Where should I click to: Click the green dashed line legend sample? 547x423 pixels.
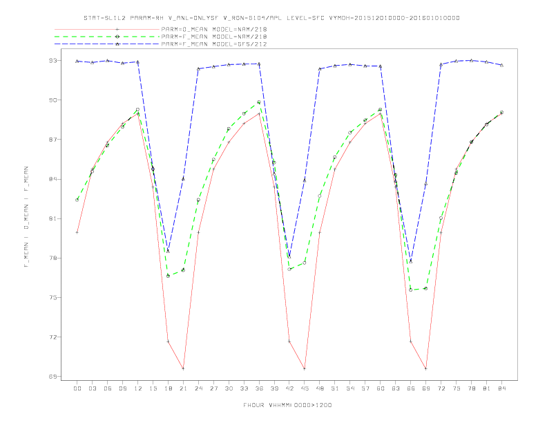click(107, 37)
